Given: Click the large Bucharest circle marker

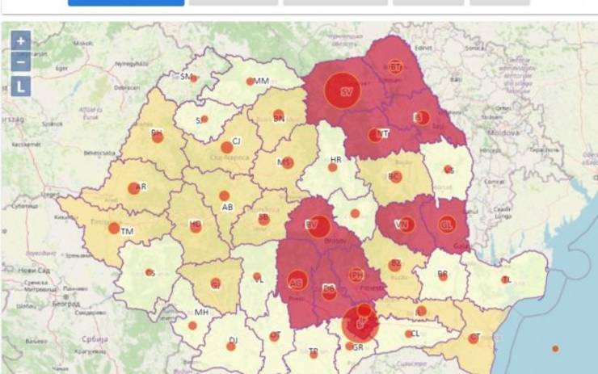Looking at the screenshot, I should pos(360,324).
